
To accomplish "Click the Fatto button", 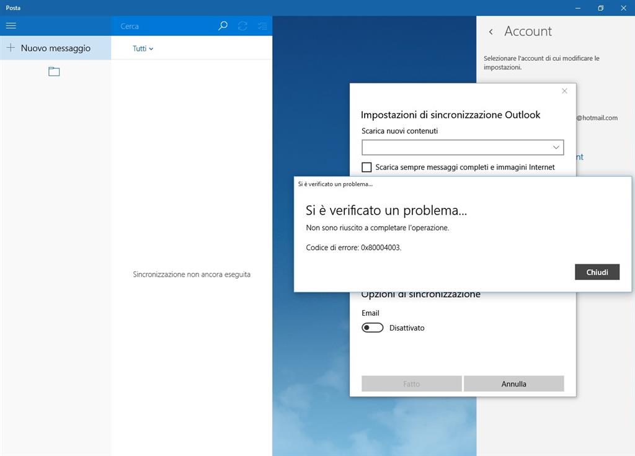I will tap(412, 383).
